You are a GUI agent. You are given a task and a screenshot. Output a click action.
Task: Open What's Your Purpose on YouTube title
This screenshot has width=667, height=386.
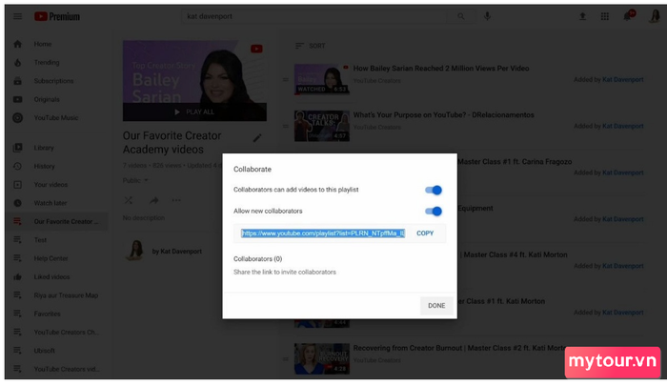[443, 115]
